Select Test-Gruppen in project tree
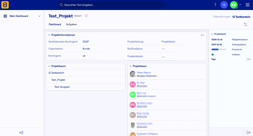 [62, 87]
